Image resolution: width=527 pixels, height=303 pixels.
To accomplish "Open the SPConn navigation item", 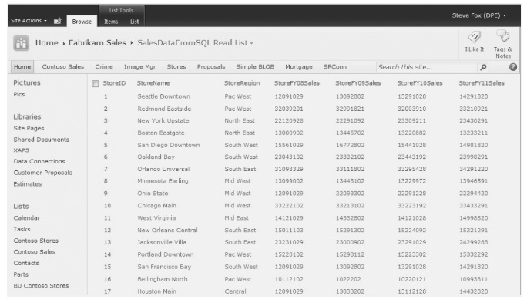I will (334, 66).
